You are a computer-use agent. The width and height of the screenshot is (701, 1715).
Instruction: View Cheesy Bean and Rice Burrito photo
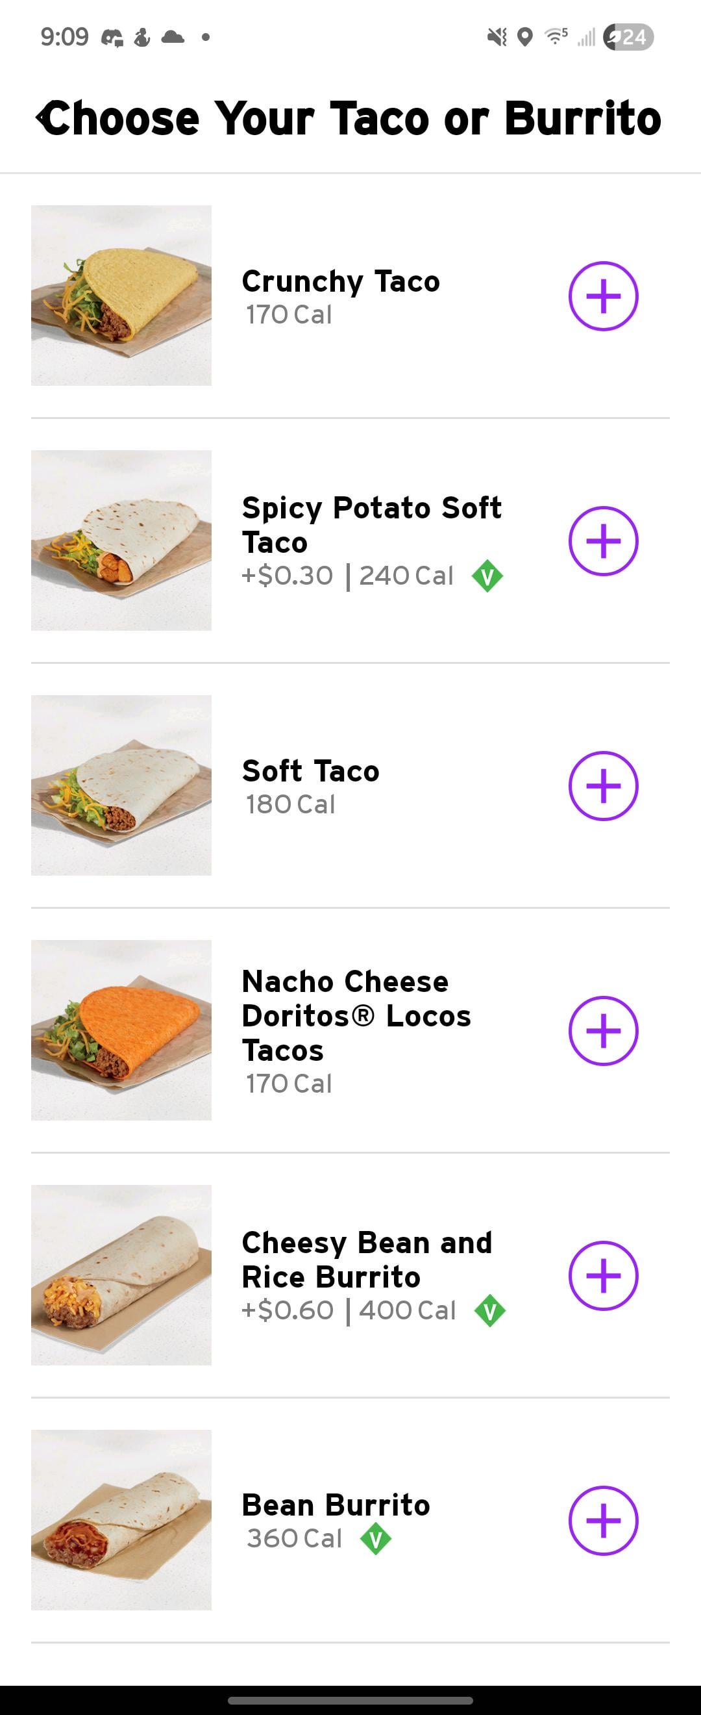pos(121,1276)
